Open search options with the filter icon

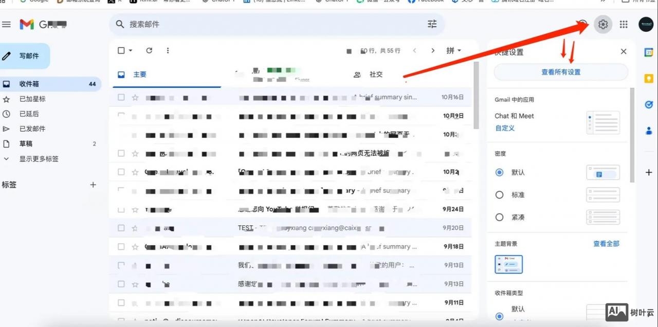(432, 24)
